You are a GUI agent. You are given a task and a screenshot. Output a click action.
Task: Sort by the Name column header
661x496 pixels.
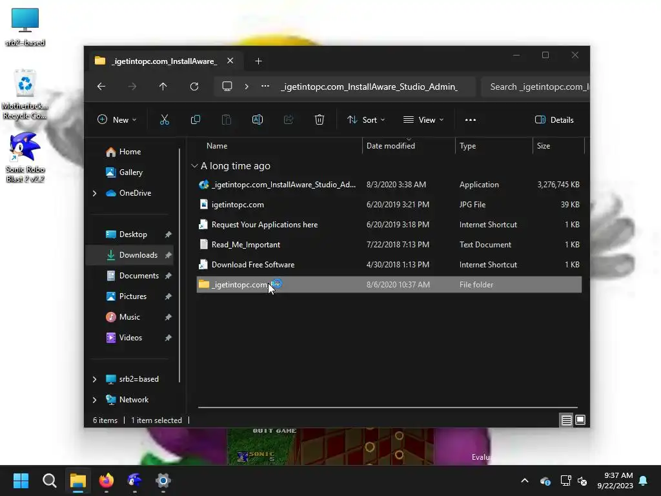point(217,146)
